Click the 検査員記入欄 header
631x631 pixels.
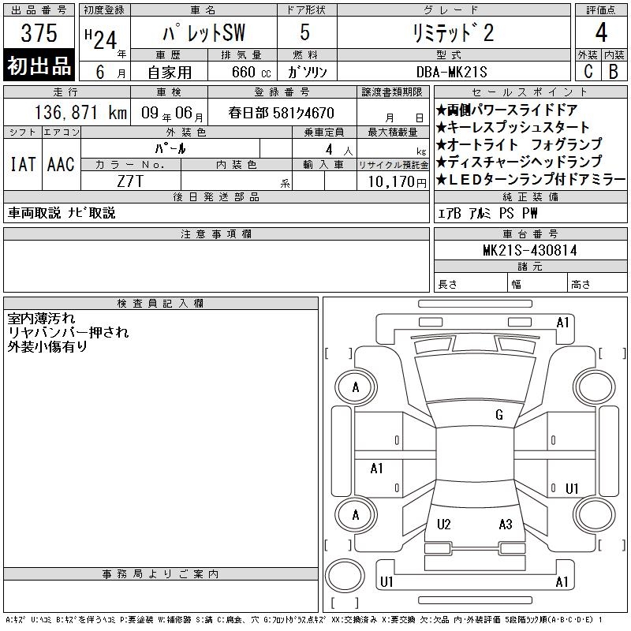point(161,304)
